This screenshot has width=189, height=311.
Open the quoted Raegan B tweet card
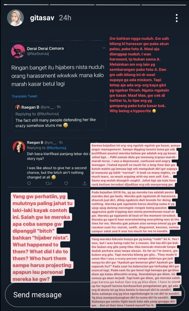(x=59, y=116)
